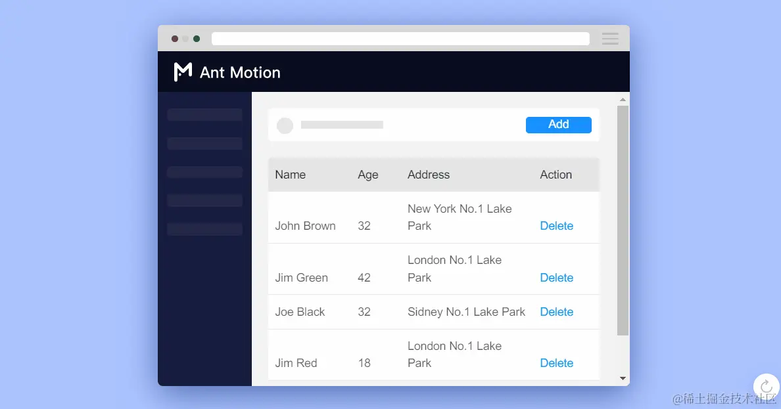Image resolution: width=781 pixels, height=409 pixels.
Task: Delete the John Brown row
Action: [x=556, y=226]
